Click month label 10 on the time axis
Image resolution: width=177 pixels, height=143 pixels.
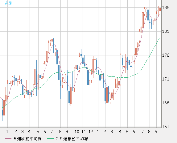(77, 132)
